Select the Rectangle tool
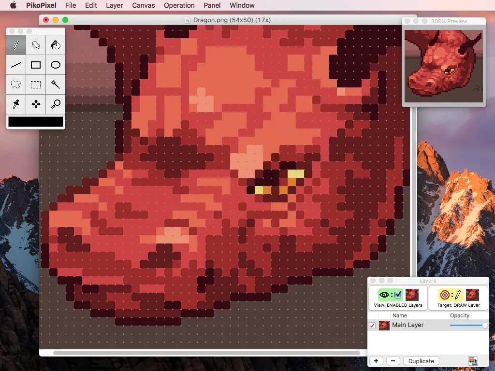The height and width of the screenshot is (371, 495). (36, 65)
